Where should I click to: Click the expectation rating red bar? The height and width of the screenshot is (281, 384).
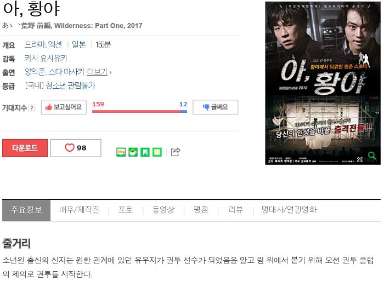(x=136, y=112)
